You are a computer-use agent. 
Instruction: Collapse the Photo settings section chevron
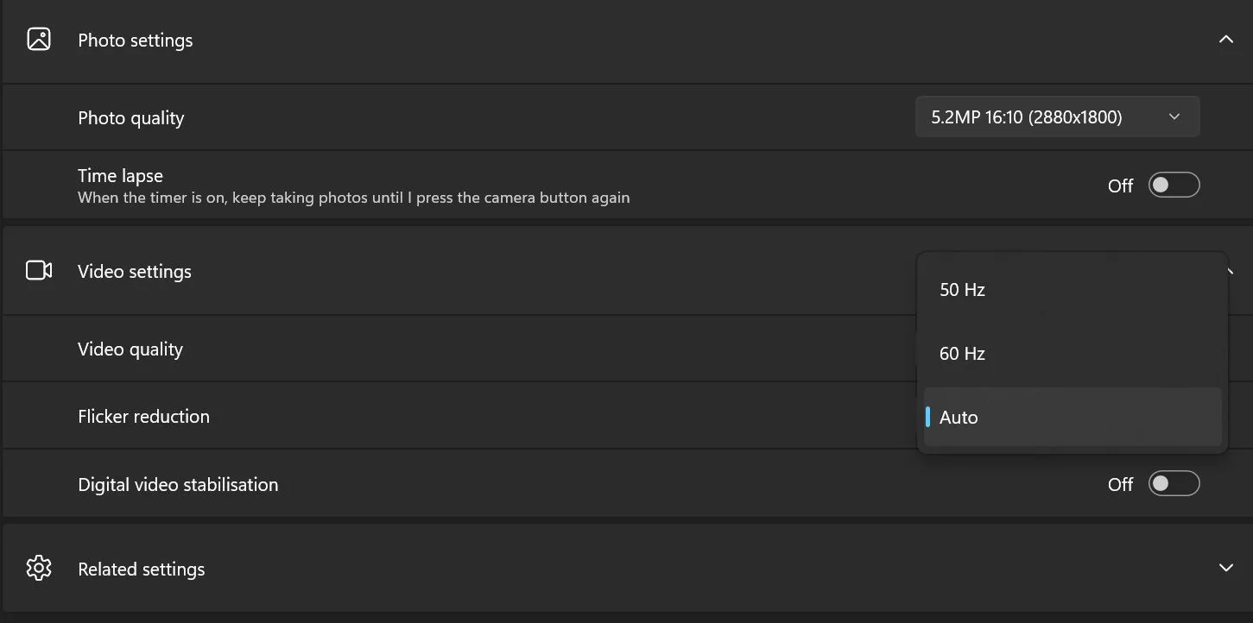(x=1225, y=40)
